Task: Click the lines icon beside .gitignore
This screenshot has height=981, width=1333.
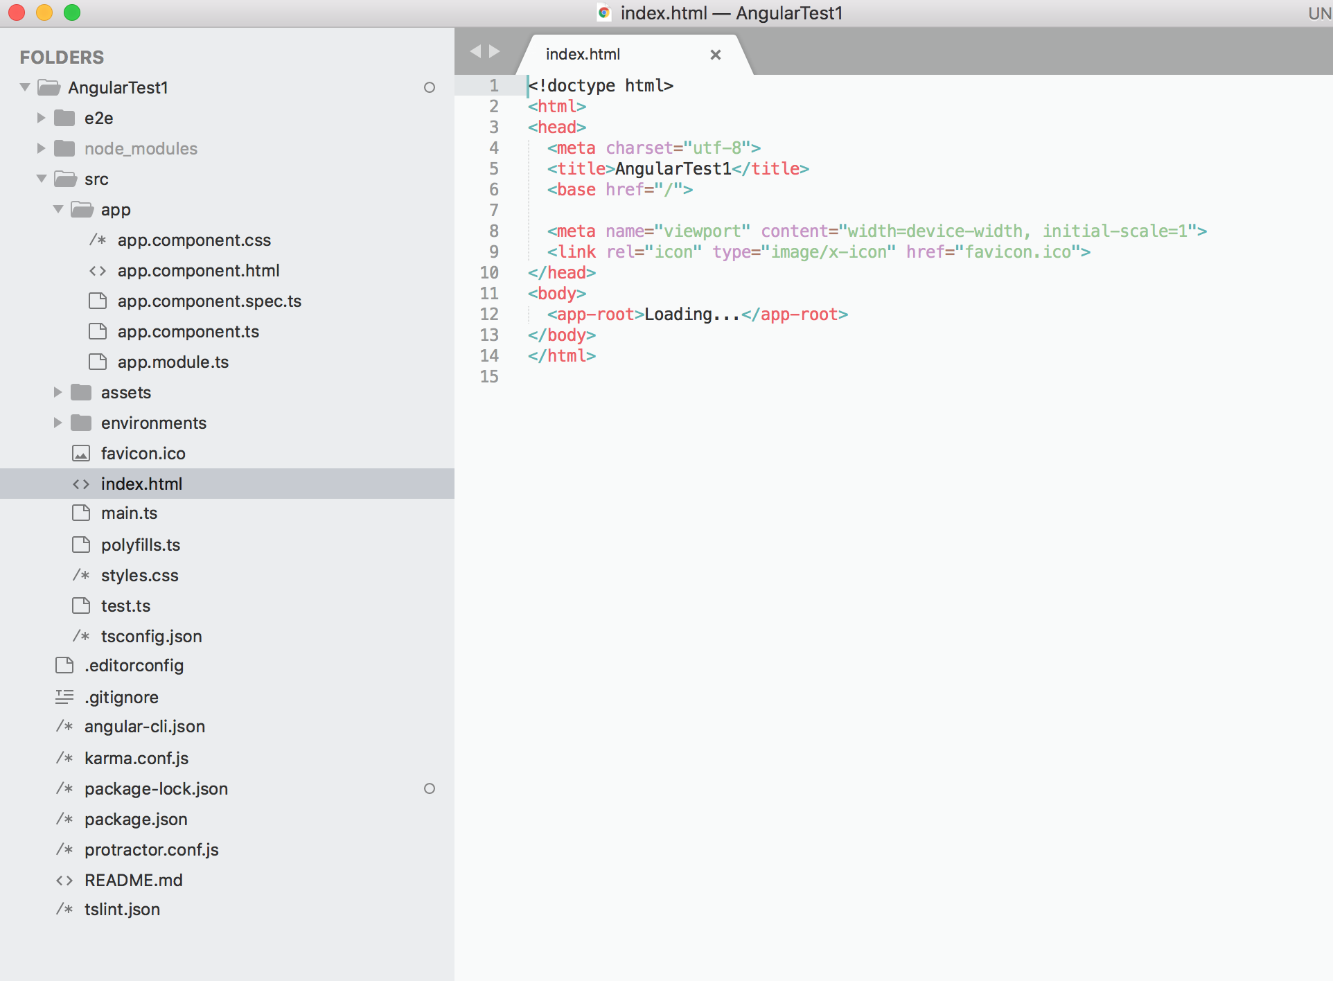Action: coord(64,697)
